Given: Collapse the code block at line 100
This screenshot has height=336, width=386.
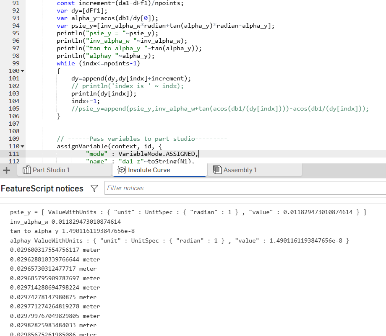Looking at the screenshot, I should point(22,71).
